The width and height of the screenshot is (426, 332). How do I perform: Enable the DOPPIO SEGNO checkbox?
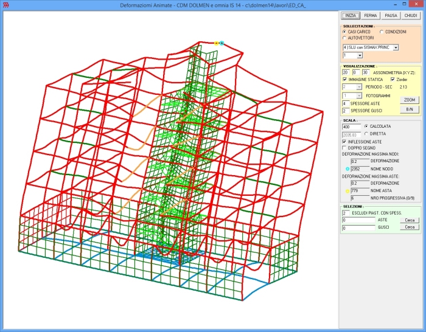(345, 148)
